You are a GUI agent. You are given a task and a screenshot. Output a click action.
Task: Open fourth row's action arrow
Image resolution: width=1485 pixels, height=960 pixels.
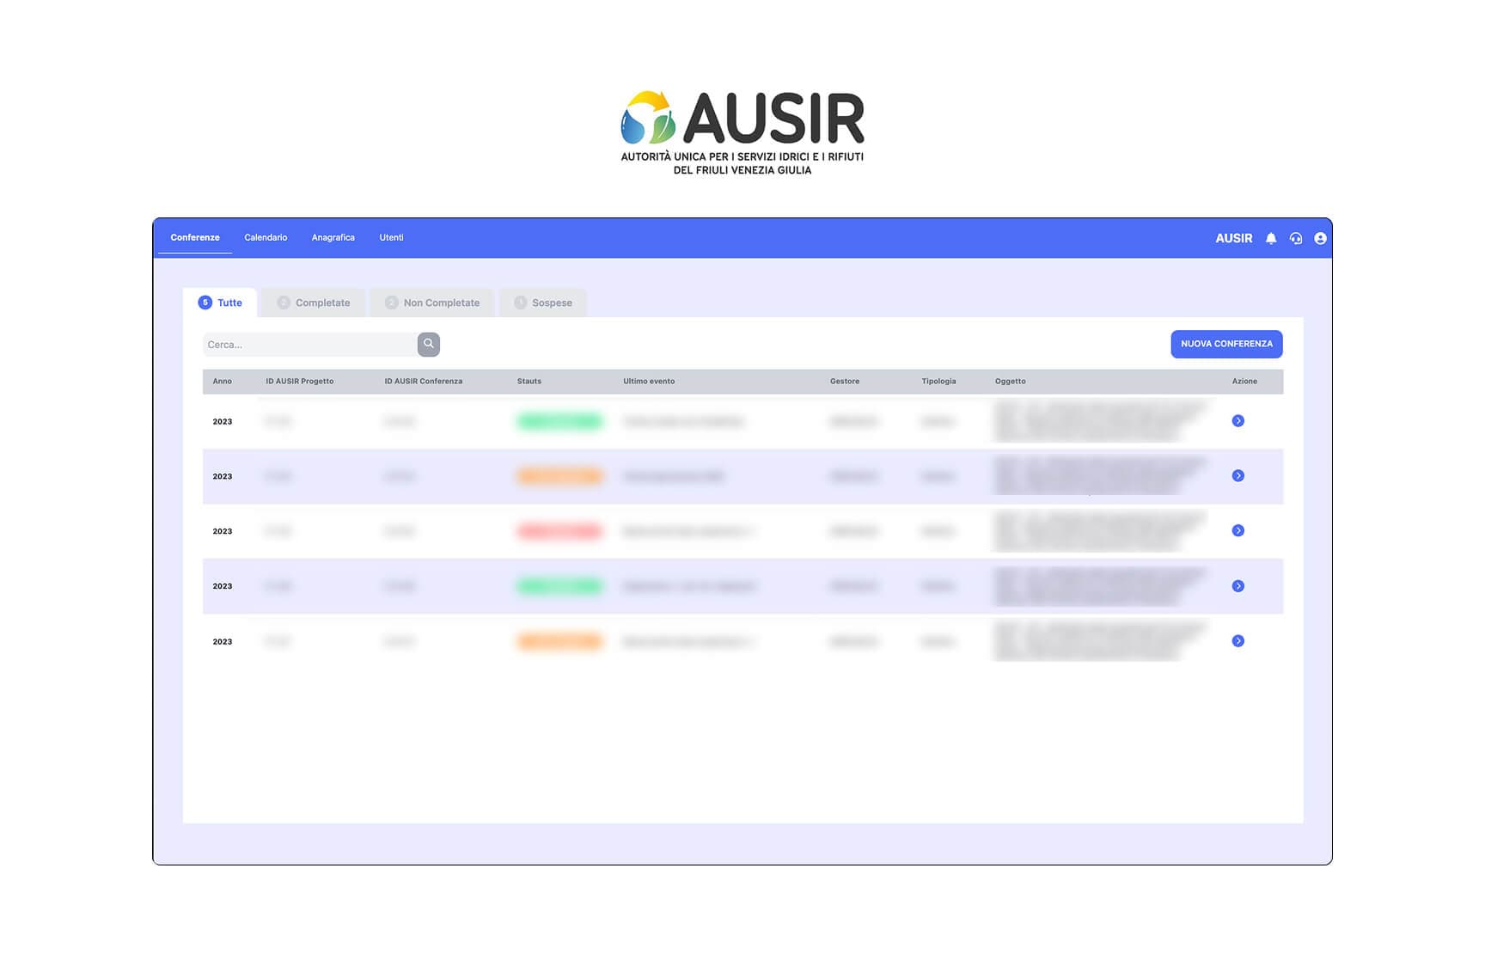pyautogui.click(x=1238, y=586)
